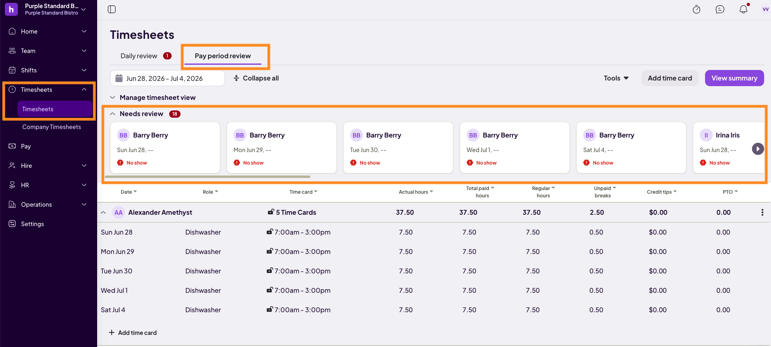
Task: Click the View summary button
Action: (x=734, y=78)
